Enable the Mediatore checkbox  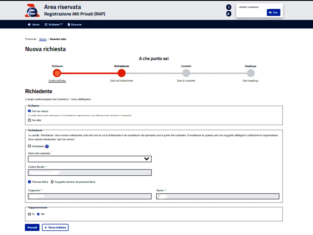[29, 147]
